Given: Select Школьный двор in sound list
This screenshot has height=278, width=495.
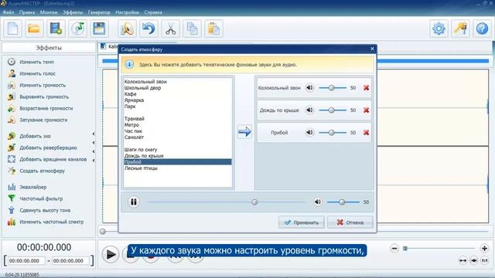Looking at the screenshot, I should click(x=142, y=87).
